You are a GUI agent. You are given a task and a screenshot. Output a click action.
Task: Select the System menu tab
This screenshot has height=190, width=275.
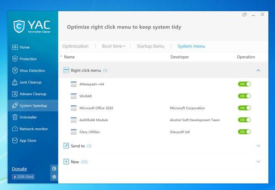[191, 46]
